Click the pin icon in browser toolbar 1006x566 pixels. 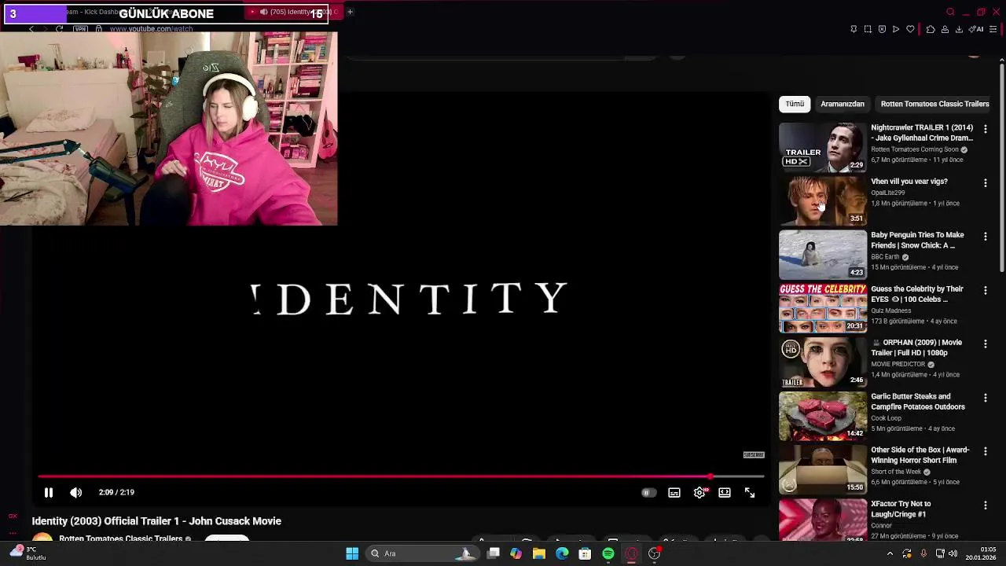coord(854,29)
